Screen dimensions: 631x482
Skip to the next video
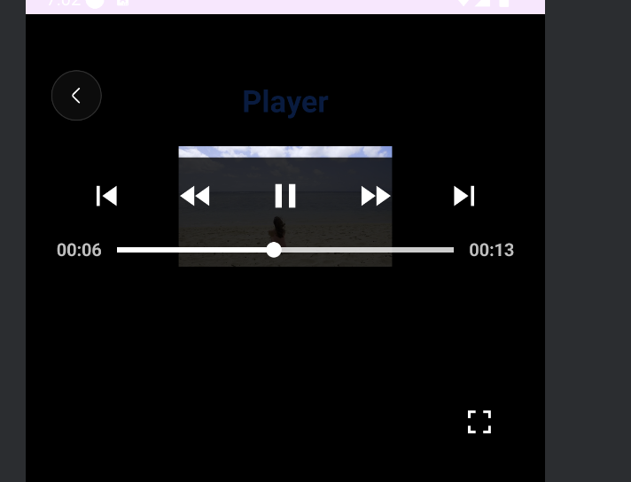pos(464,196)
